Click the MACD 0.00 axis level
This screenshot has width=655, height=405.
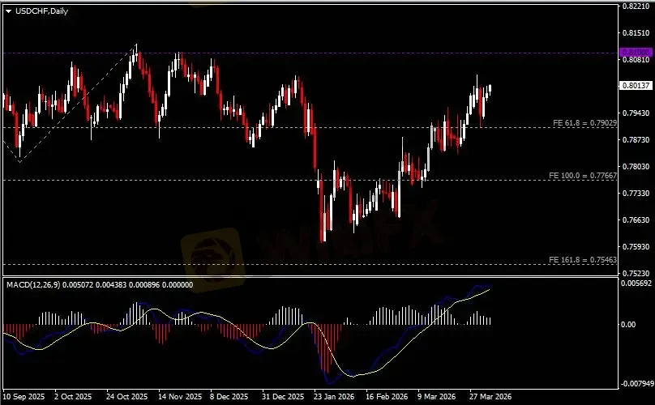(x=628, y=325)
